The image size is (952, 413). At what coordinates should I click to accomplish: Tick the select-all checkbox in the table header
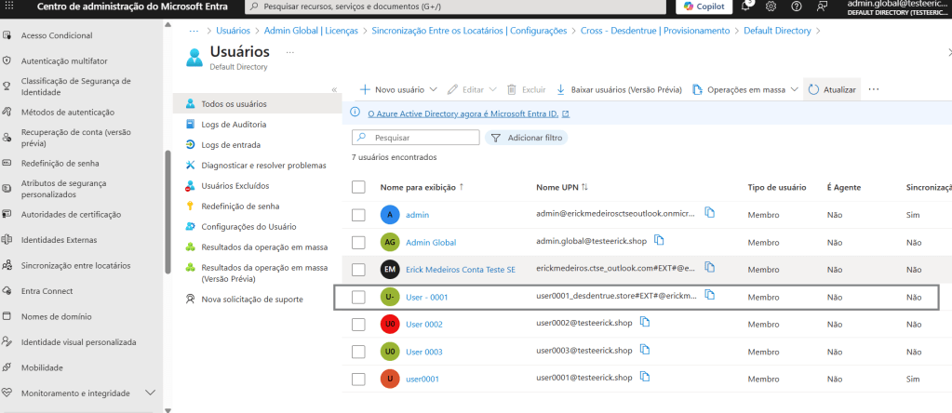click(358, 187)
